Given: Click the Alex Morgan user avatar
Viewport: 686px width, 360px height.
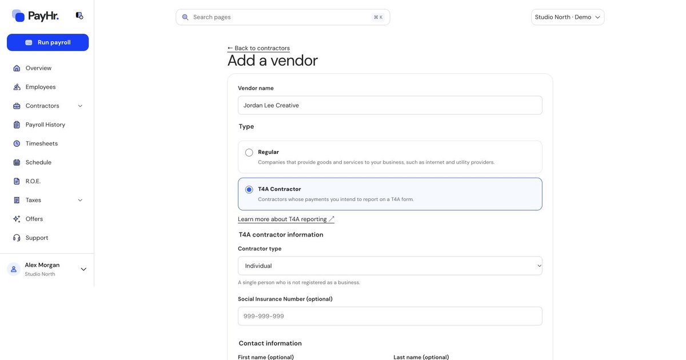Looking at the screenshot, I should (x=14, y=269).
